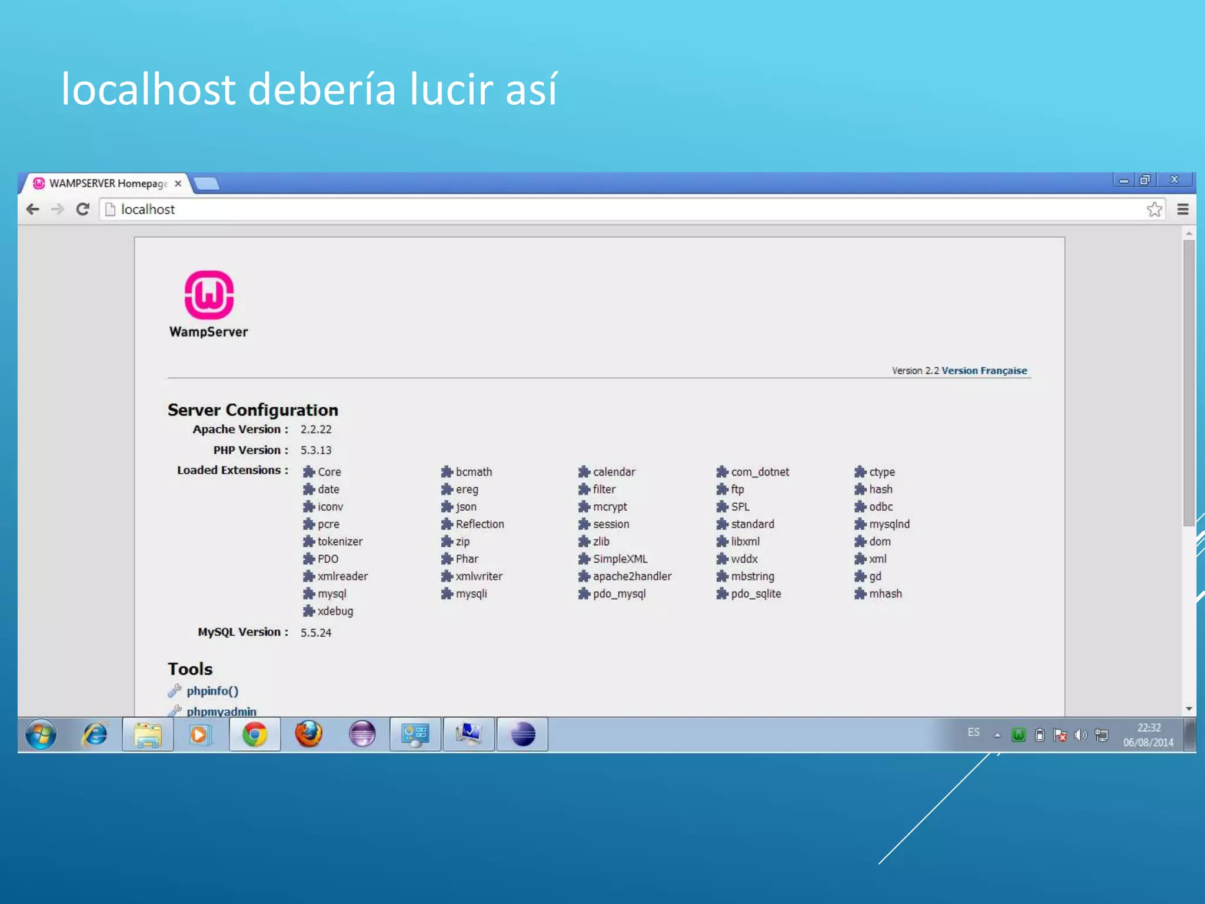Viewport: 1205px width, 904px height.
Task: Click the WampServer logo
Action: click(x=209, y=304)
